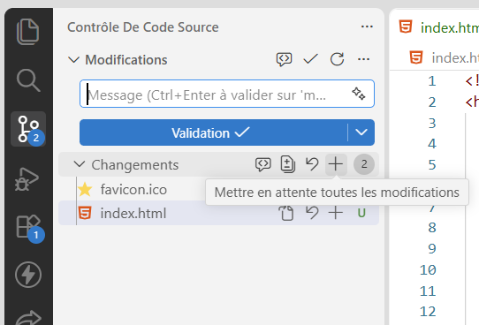The width and height of the screenshot is (479, 325).
Task: Click line number 11 in editor
Action: pos(428,291)
